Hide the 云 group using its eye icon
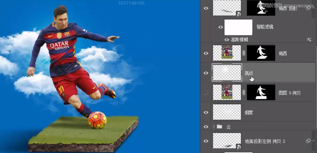Screen dimensions: 317x153 click(206, 127)
